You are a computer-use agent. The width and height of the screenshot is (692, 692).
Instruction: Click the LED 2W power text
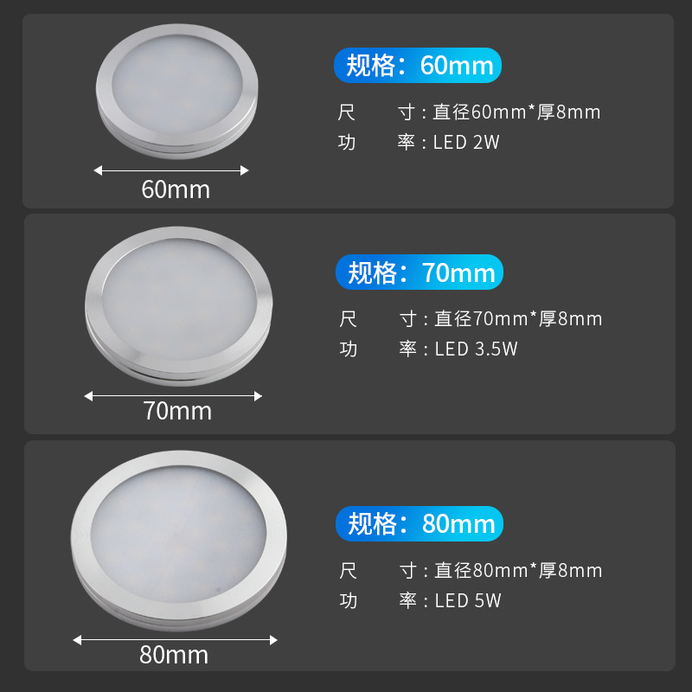point(466,143)
